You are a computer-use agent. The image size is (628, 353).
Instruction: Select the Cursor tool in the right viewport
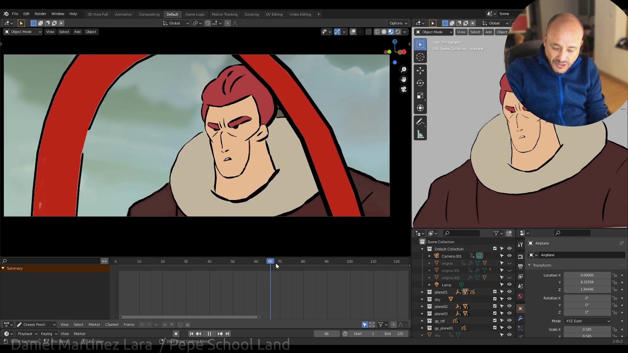tap(420, 57)
